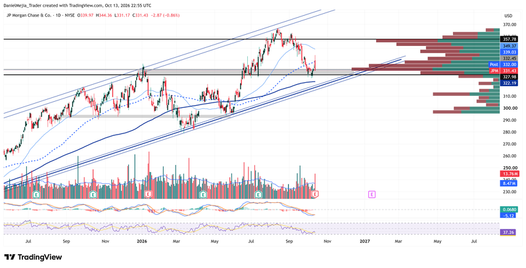Click the red earnings marker beside the 2026 label

coord(147,194)
